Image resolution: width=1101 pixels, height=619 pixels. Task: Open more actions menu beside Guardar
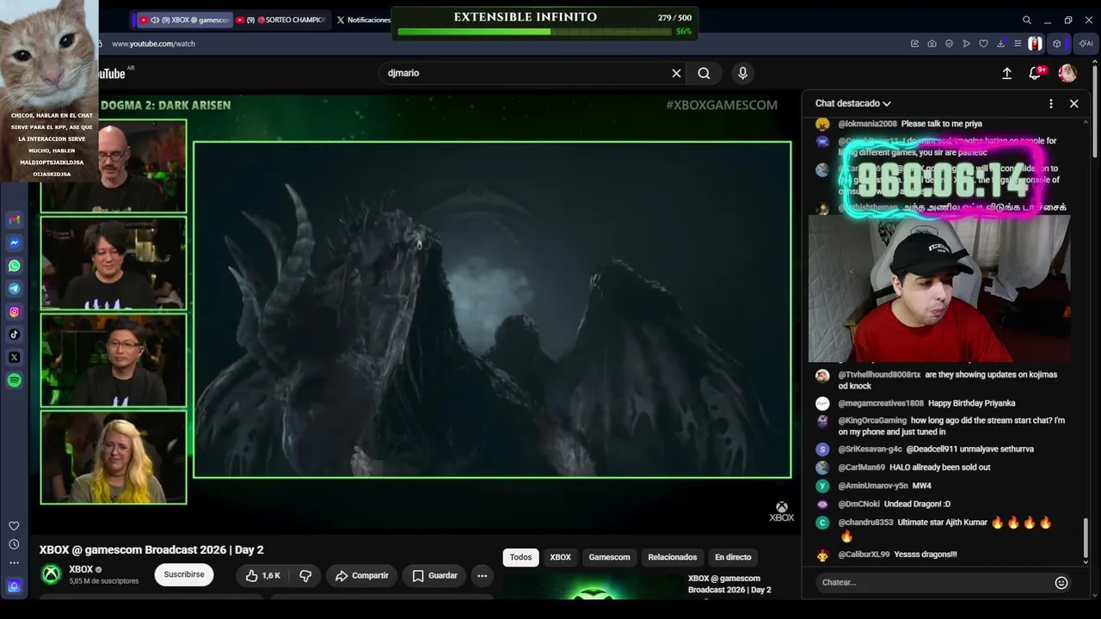click(x=482, y=575)
